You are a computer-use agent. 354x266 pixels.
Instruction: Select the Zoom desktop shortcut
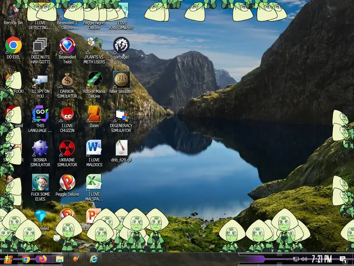(94, 117)
